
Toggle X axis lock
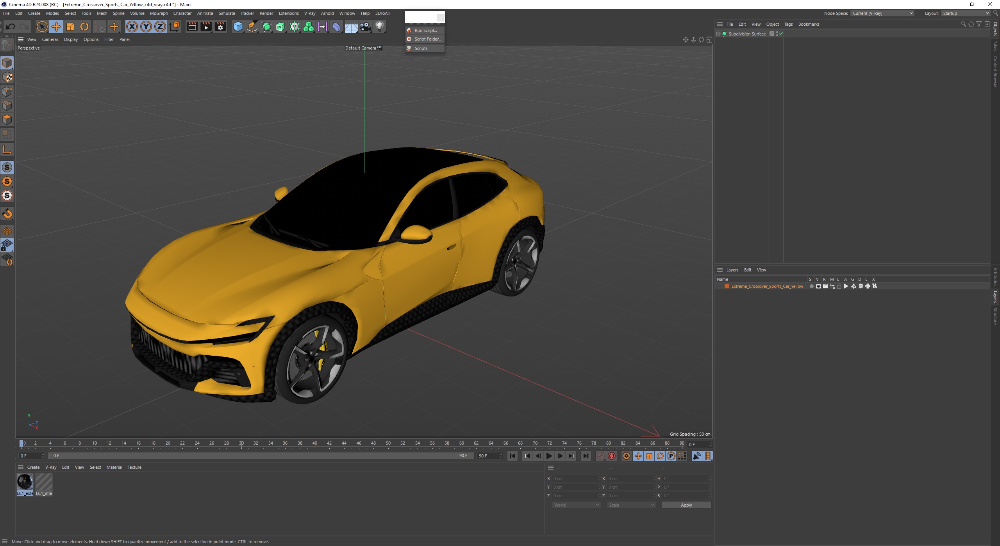click(132, 27)
